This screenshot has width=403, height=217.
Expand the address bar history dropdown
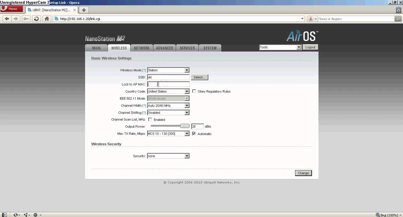[x=302, y=19]
